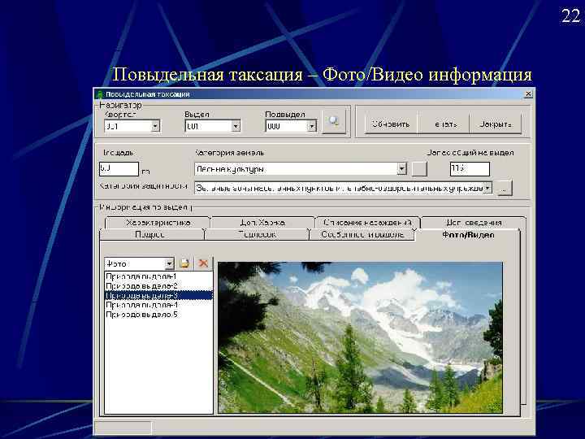
Task: Close the Повыдельная таксация window
Action: coord(528,94)
